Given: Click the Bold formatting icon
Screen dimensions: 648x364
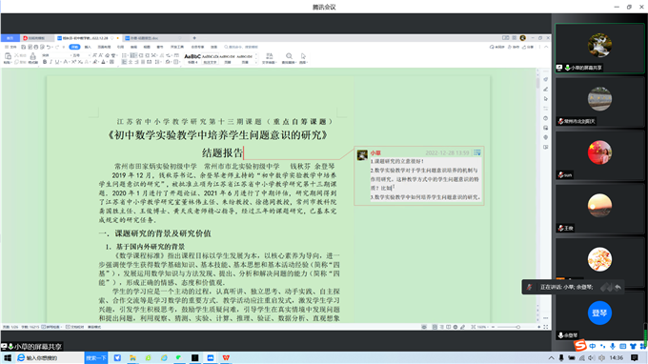Looking at the screenshot, I should click(45, 62).
